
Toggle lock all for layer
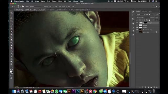[149, 20]
